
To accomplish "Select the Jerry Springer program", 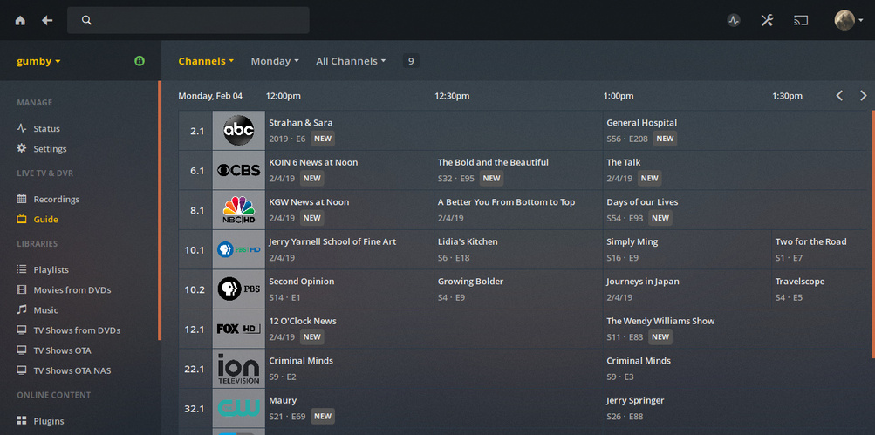I will [x=736, y=408].
